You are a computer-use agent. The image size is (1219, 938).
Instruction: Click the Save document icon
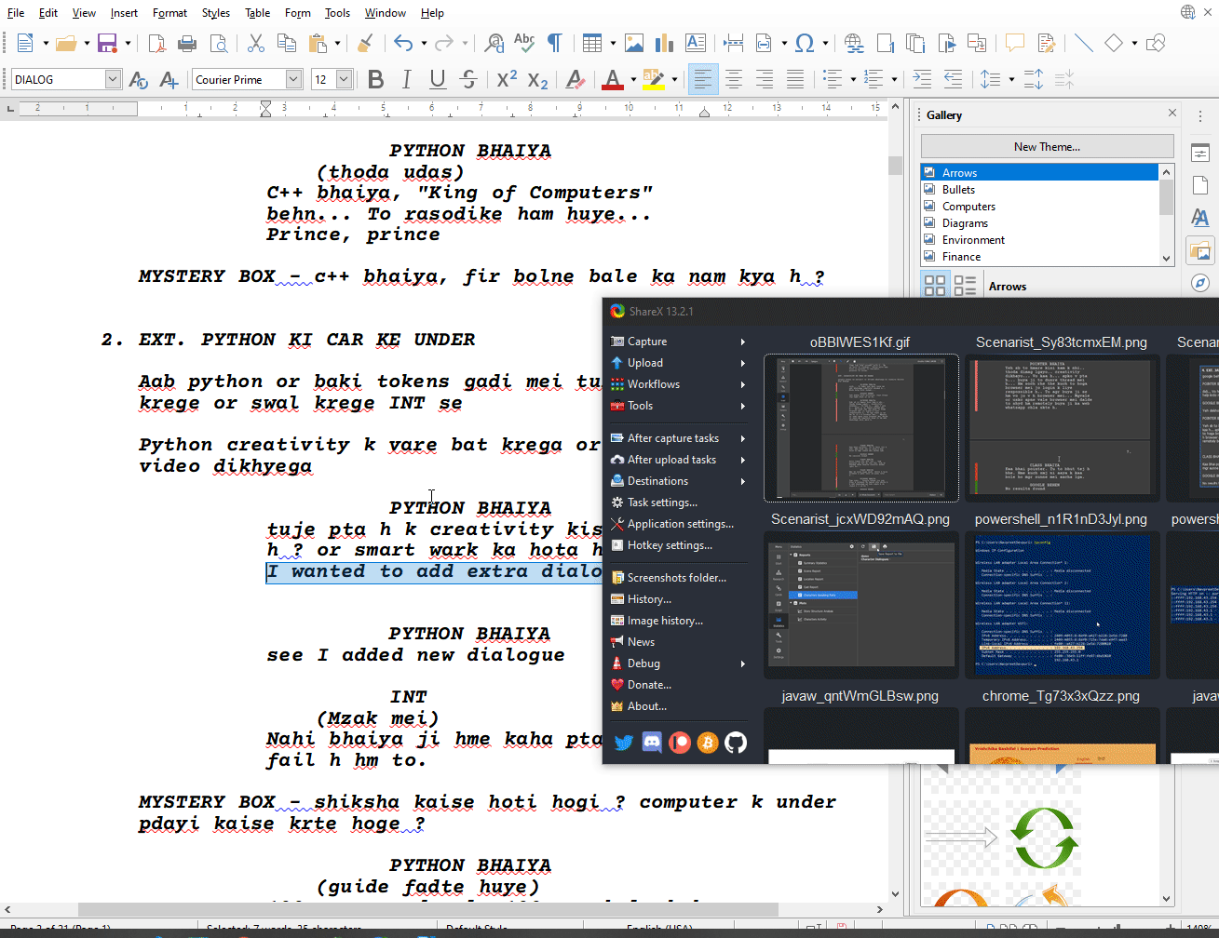point(107,43)
